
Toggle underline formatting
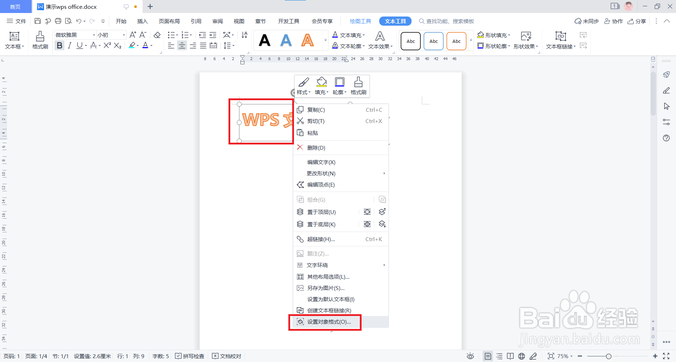coord(80,45)
